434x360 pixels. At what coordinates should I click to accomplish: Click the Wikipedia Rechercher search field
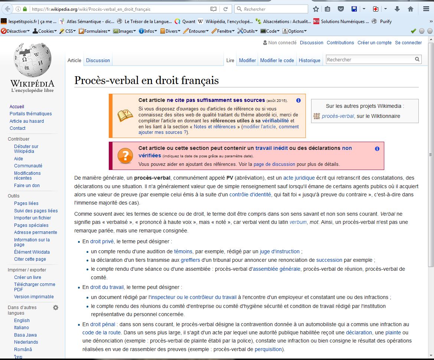click(x=370, y=60)
